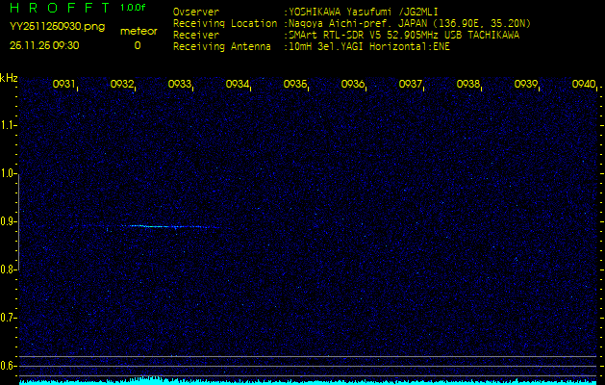Click the 0934 time marker
Image resolution: width=605 pixels, height=385 pixels.
pos(237,84)
